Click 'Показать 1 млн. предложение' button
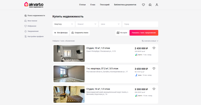Viewport: 201px width, 105px height. click(144, 33)
